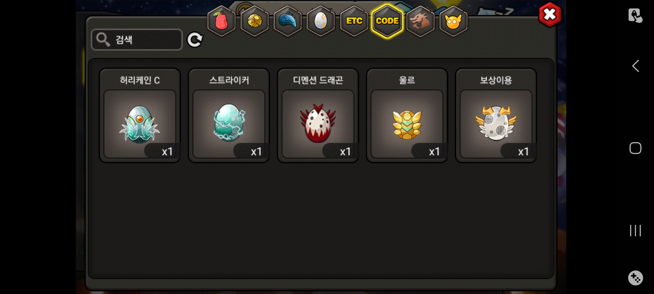Select the 허리케인 C egg card
Screen dimensions: 654x294
point(140,115)
